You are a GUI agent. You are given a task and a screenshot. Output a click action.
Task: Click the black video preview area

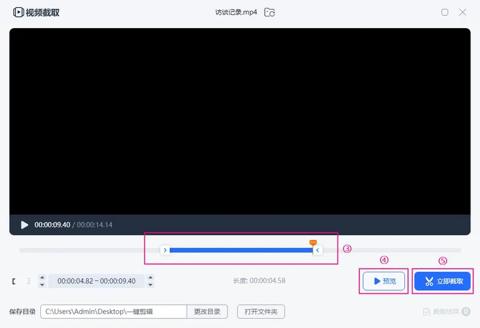pos(240,121)
